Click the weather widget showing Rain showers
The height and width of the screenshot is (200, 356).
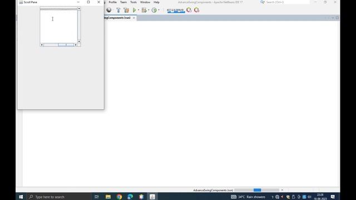(x=248, y=197)
